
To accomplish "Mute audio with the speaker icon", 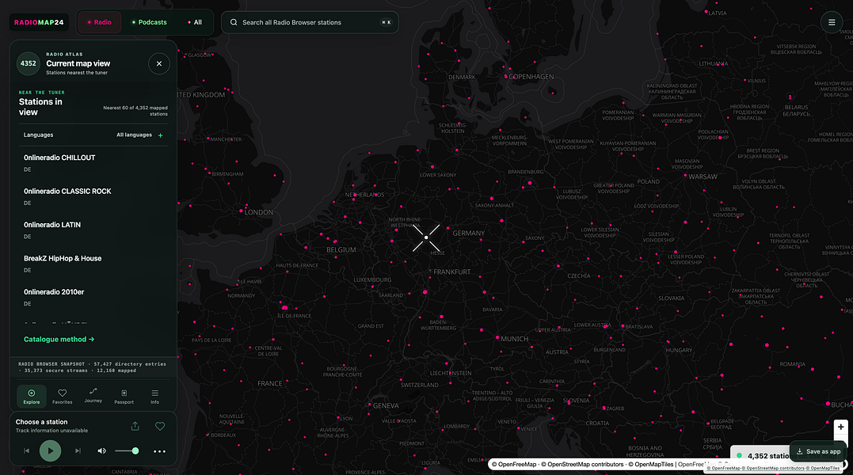I will pos(101,450).
